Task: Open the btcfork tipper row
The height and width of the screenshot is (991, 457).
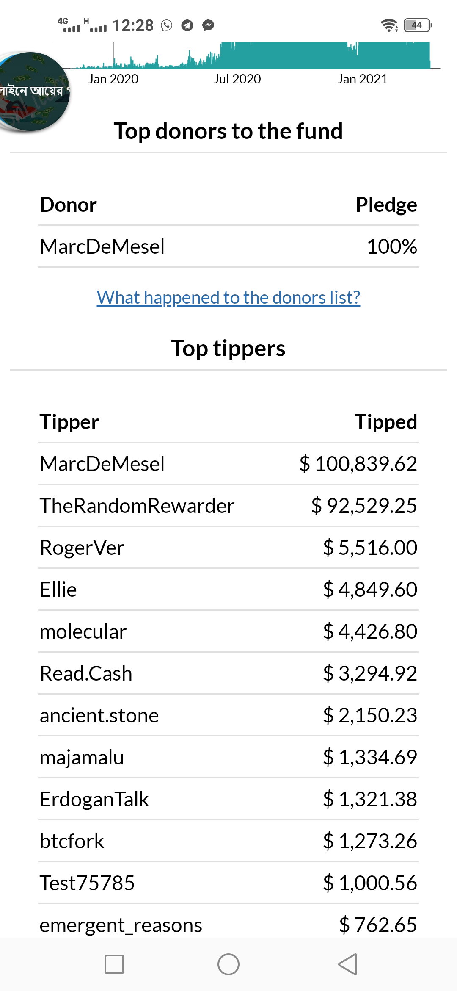Action: coord(228,841)
